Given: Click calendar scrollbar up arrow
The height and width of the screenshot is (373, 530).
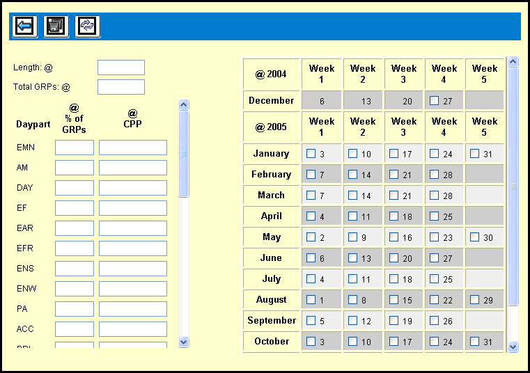Looking at the screenshot, I should click(x=513, y=62).
